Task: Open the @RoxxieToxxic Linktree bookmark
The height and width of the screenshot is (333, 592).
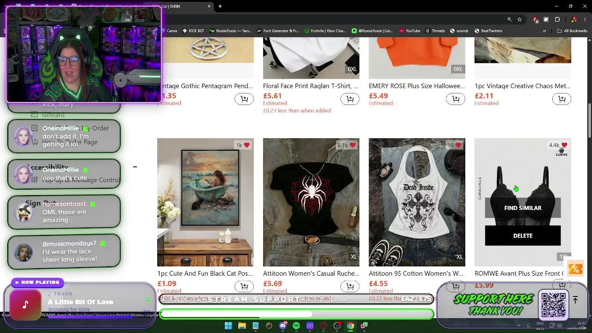Action: coord(372,31)
